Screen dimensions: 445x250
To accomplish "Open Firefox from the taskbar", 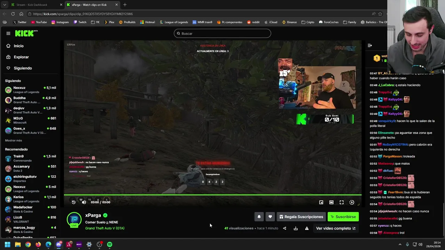I will [38, 244].
